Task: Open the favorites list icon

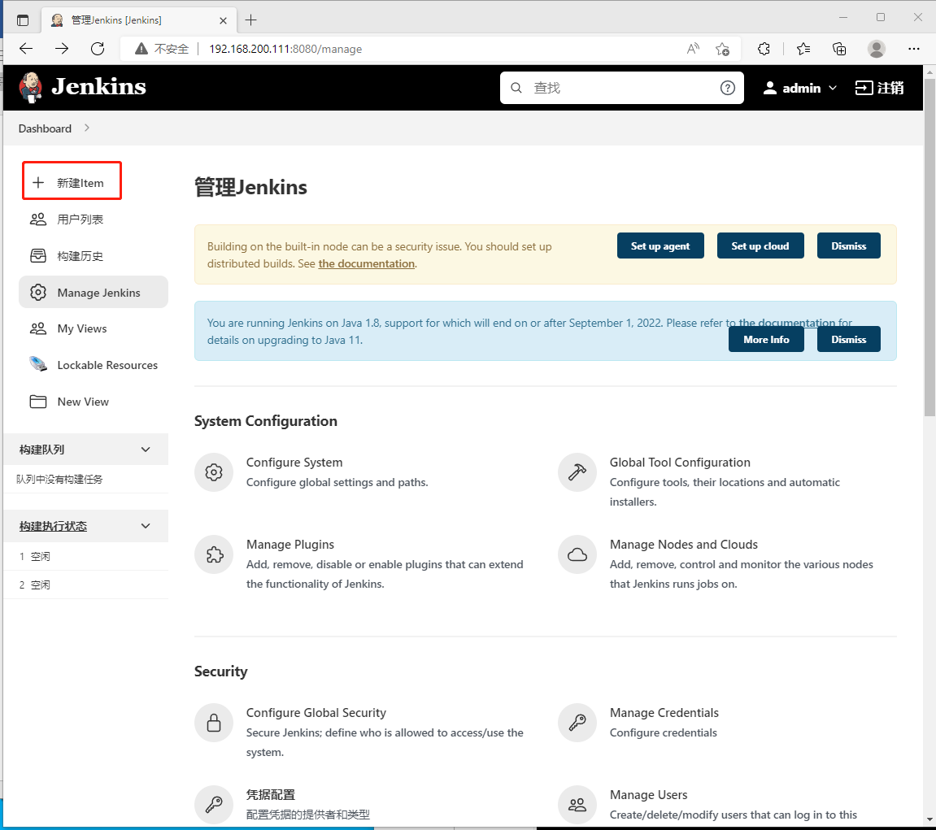Action: [x=803, y=49]
